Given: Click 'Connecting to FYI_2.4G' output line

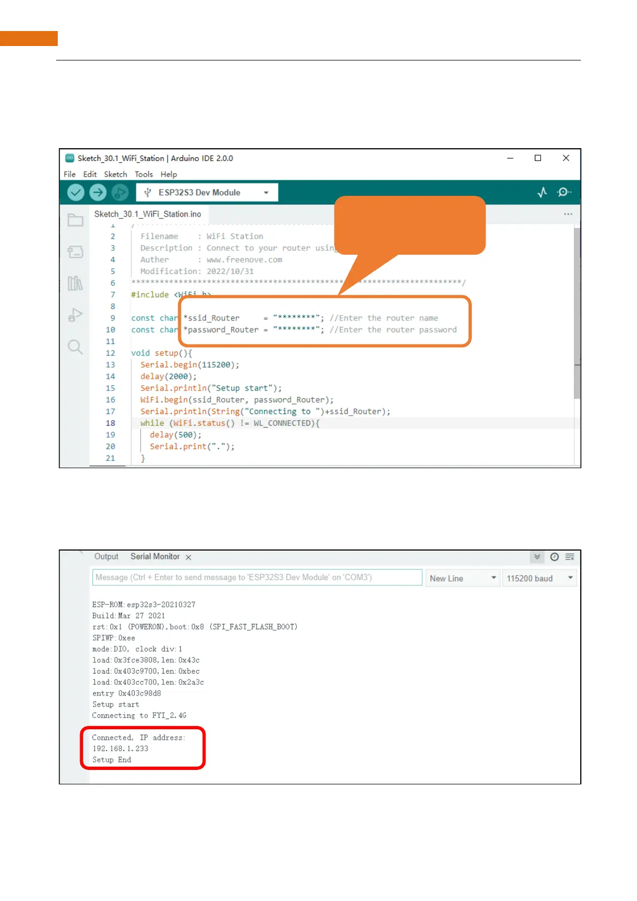Looking at the screenshot, I should (x=139, y=716).
